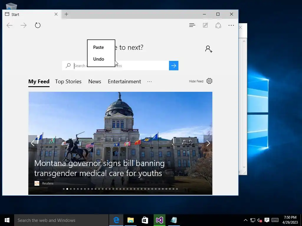Show hidden system tray icons chevron
Viewport: 302px width, 226px height.
point(246,220)
